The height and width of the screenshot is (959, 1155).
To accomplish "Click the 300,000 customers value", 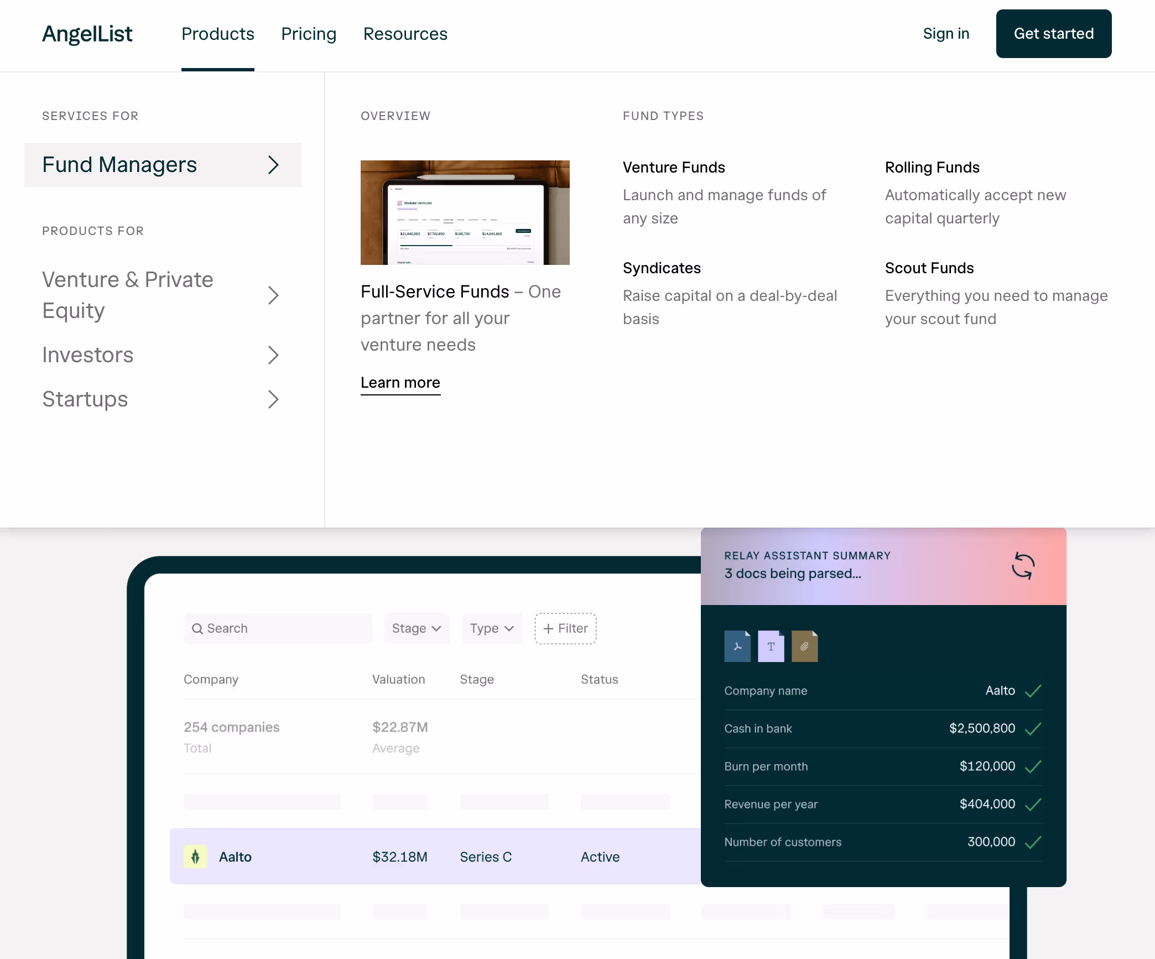I will coord(991,842).
